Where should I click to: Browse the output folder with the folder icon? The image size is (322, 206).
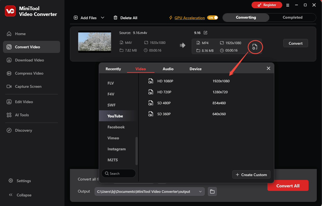tap(212, 191)
